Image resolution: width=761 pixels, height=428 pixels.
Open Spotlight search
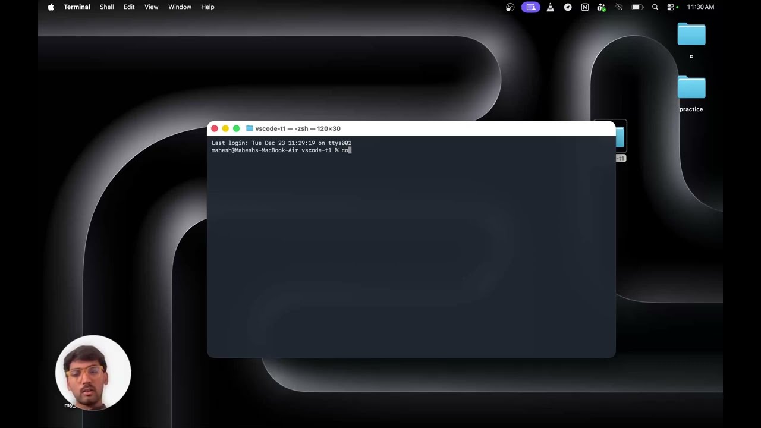coord(655,7)
